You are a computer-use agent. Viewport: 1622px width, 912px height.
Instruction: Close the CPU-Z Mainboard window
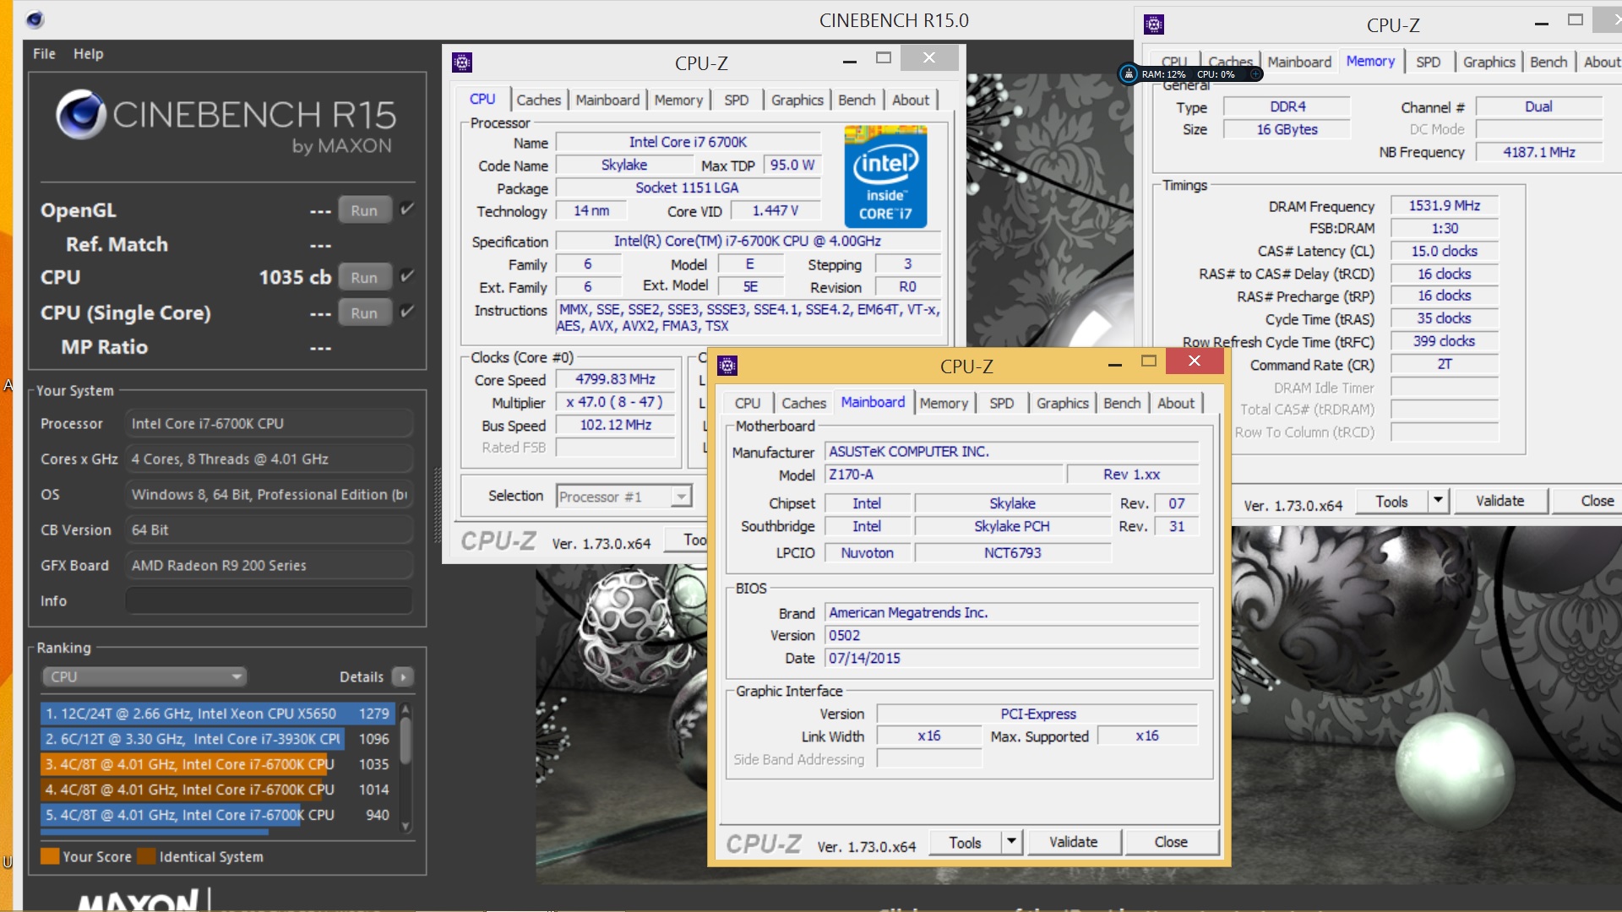(x=1195, y=361)
